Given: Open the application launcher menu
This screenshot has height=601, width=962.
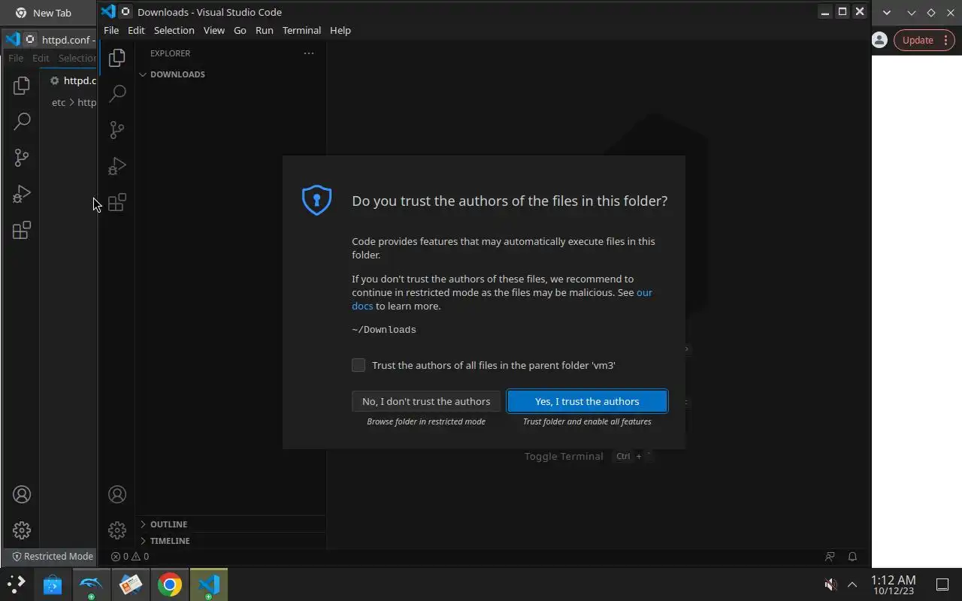Looking at the screenshot, I should coord(16,584).
